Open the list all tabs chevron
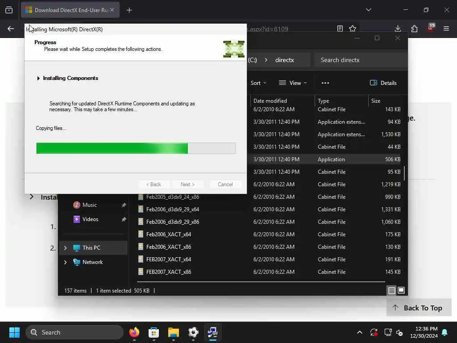 point(368,10)
